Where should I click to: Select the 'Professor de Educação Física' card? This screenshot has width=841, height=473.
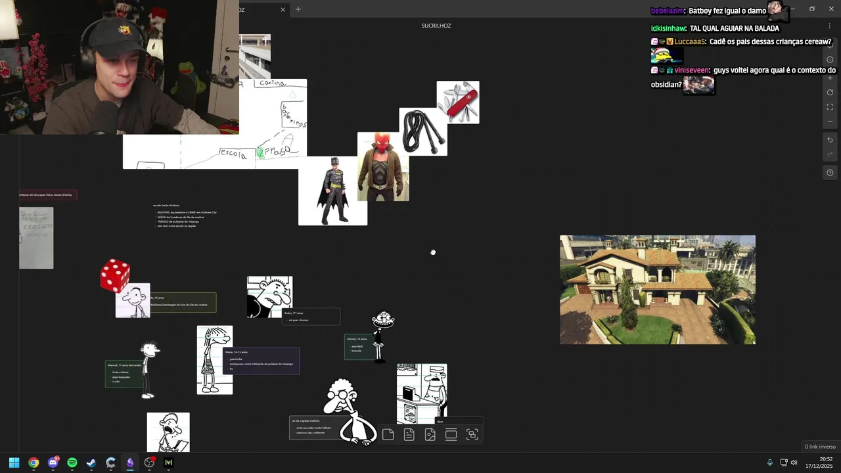(48, 195)
